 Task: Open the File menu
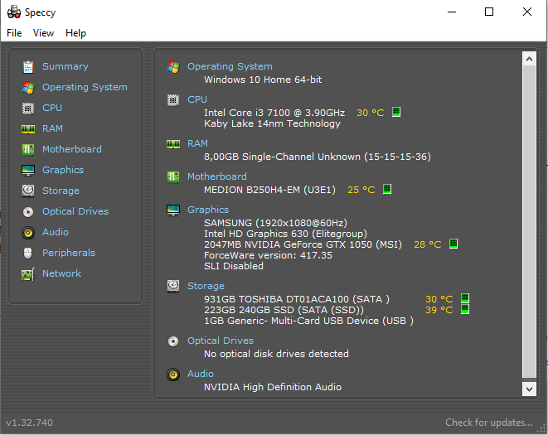(14, 33)
